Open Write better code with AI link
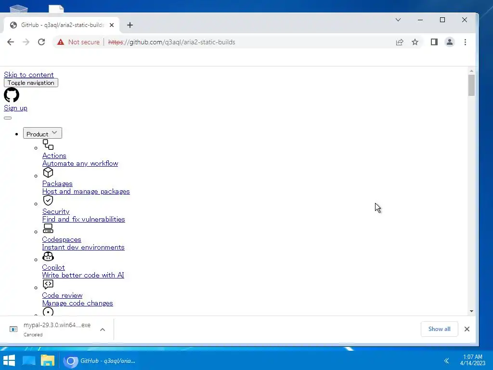Viewport: 493px width, 370px height. [83, 275]
